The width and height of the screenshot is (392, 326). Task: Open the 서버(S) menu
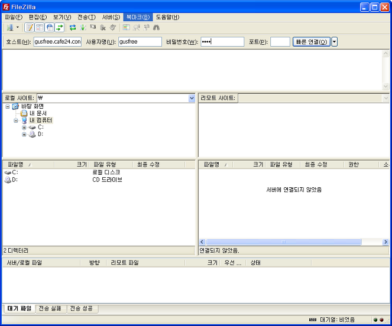pos(111,17)
